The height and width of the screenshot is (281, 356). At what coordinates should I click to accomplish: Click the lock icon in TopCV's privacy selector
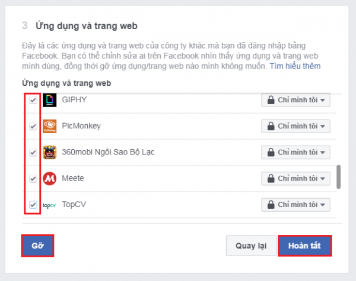[x=271, y=205]
